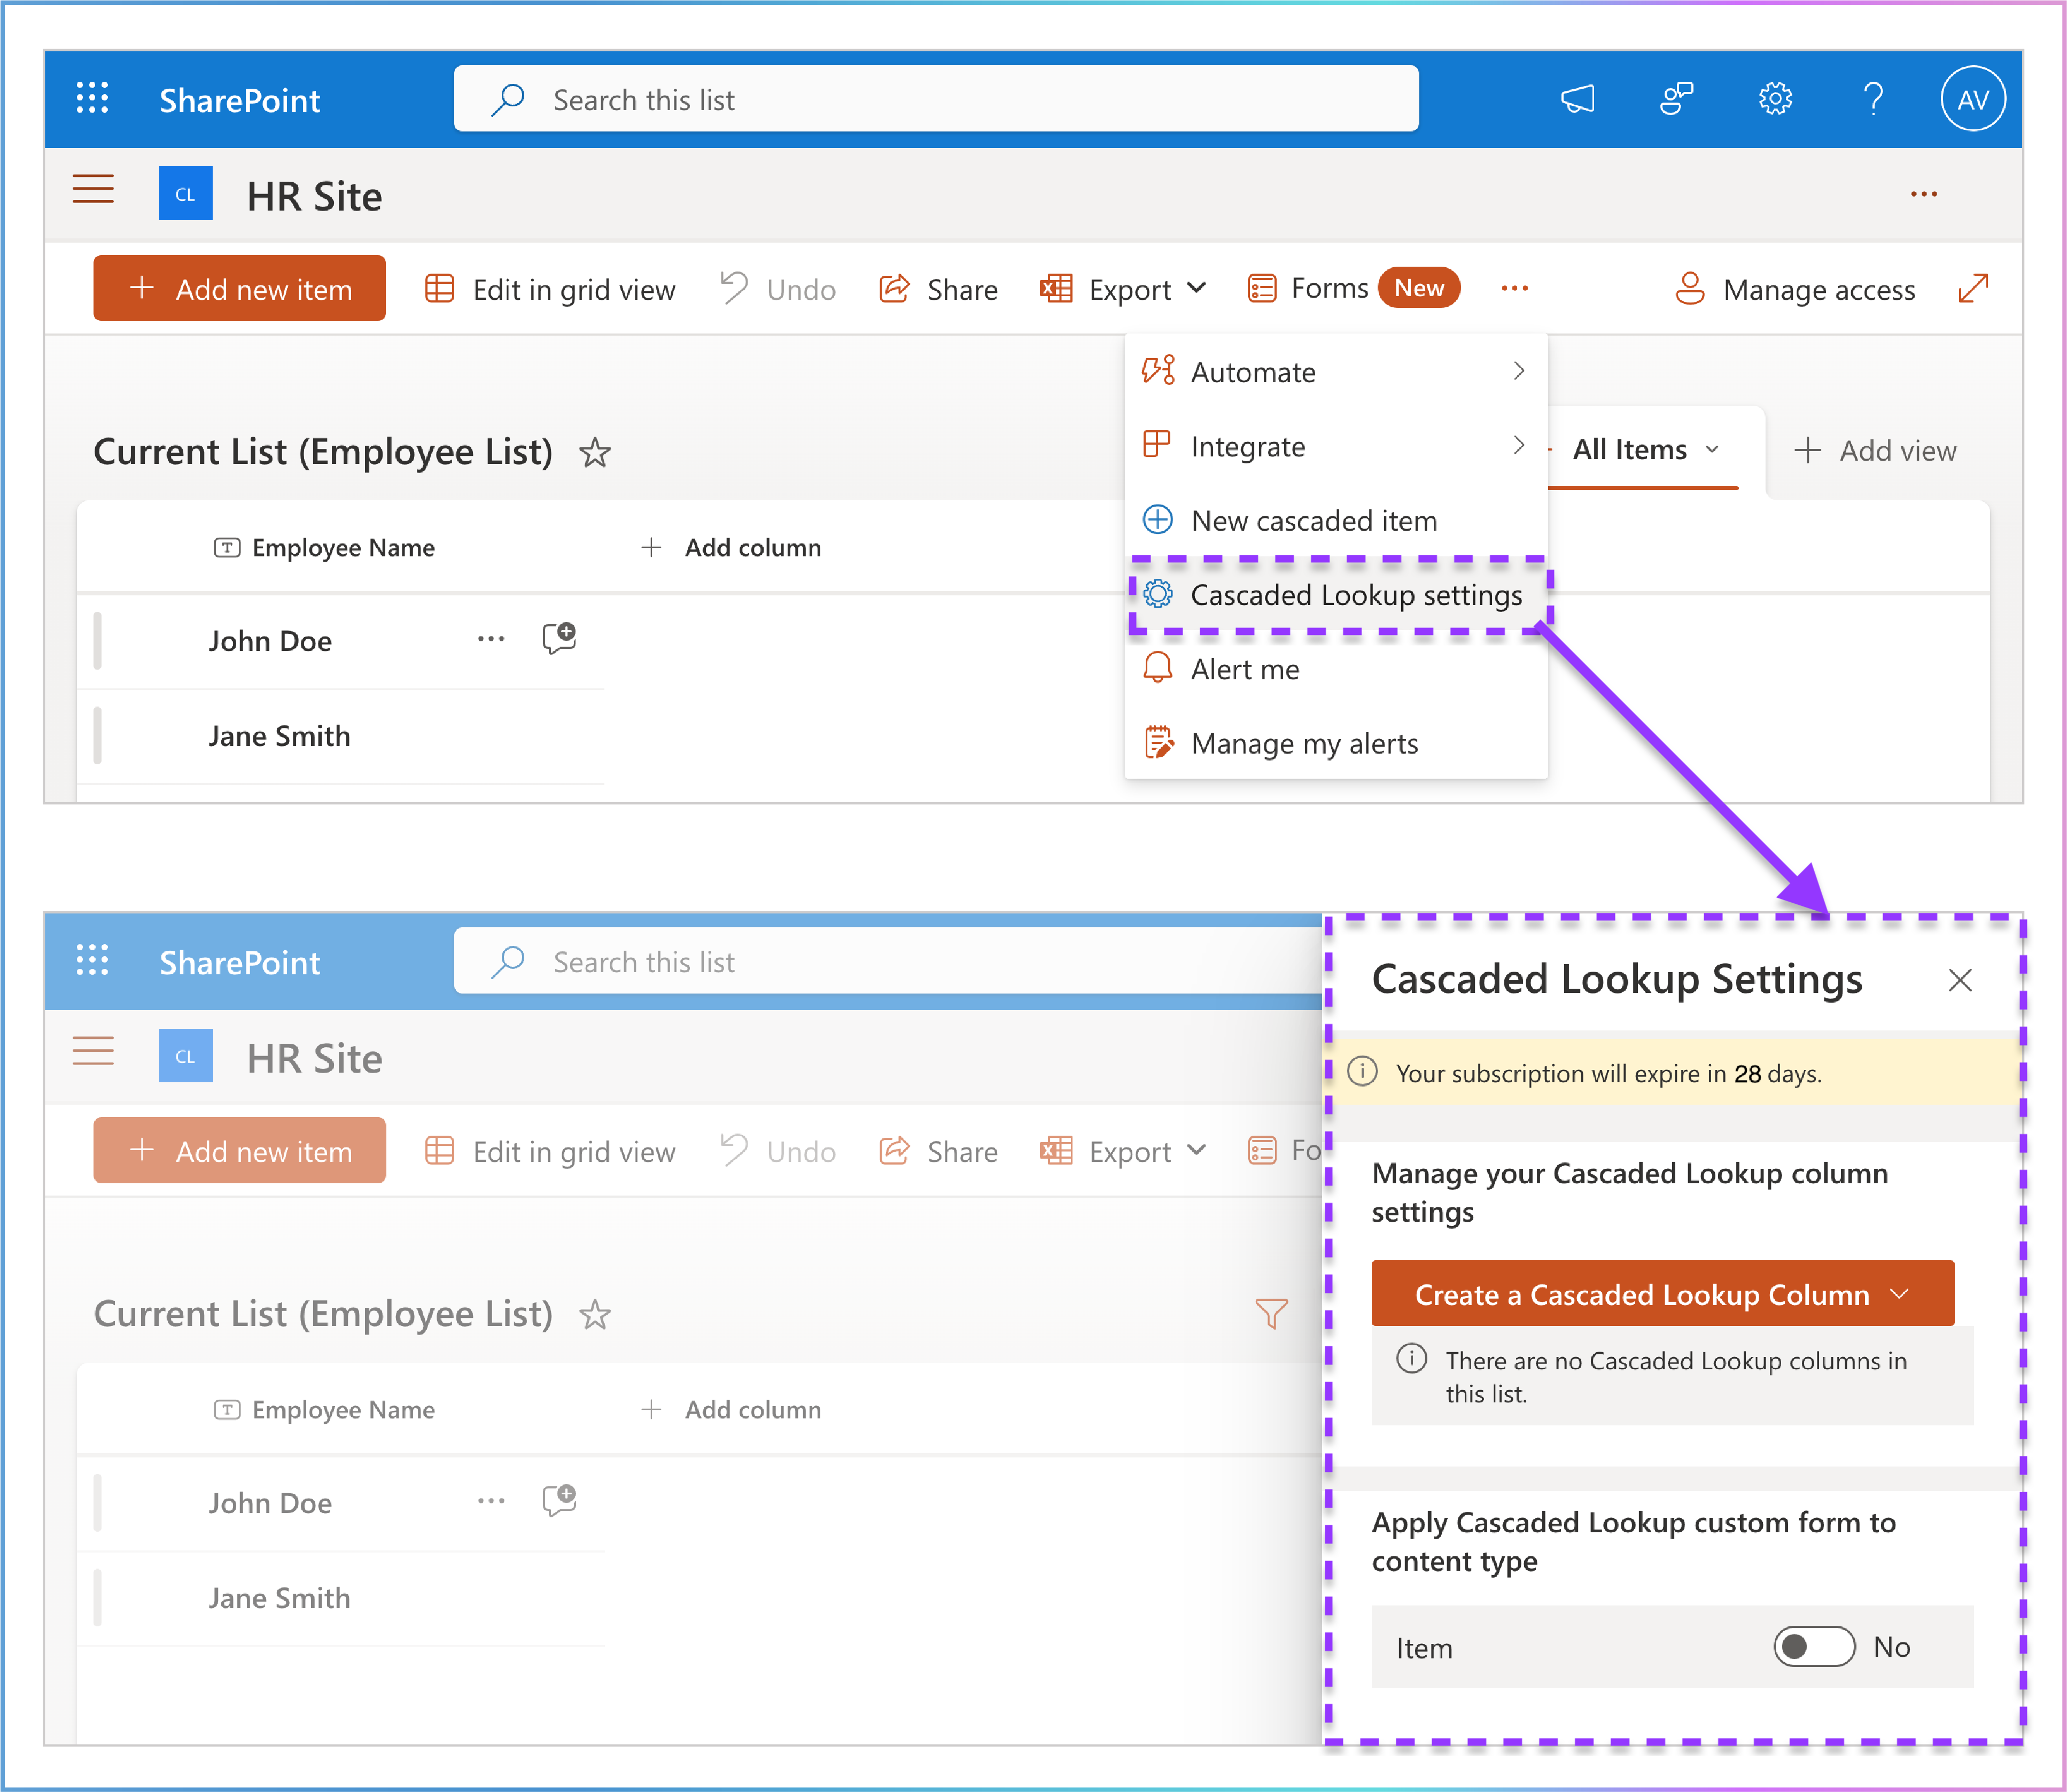This screenshot has height=1792, width=2067.
Task: Open the Automate submenu
Action: (1336, 372)
